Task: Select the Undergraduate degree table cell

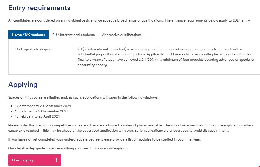Action: point(33,49)
